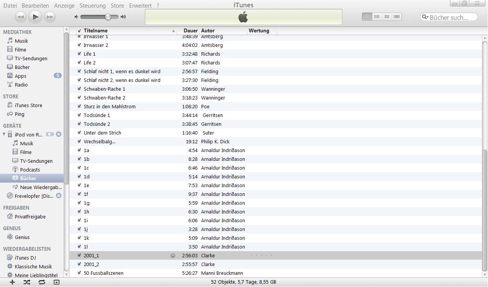
Task: Eject the Frevelopfer disc
Action: tap(59, 196)
